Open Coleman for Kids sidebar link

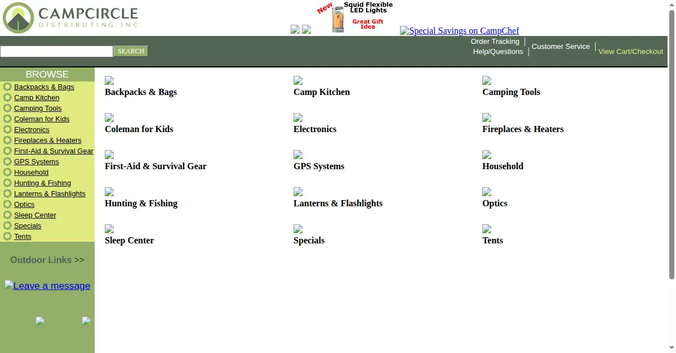pos(42,119)
